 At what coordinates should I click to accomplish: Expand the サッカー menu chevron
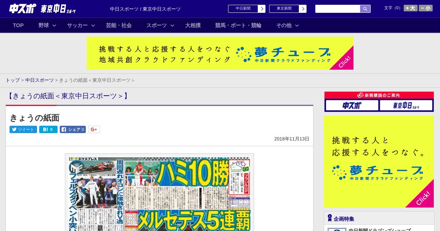[93, 25]
